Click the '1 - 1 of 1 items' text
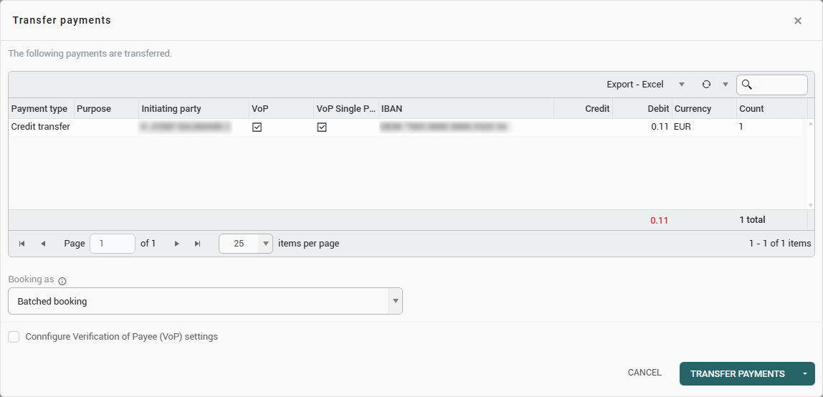The image size is (823, 397). pyautogui.click(x=781, y=244)
